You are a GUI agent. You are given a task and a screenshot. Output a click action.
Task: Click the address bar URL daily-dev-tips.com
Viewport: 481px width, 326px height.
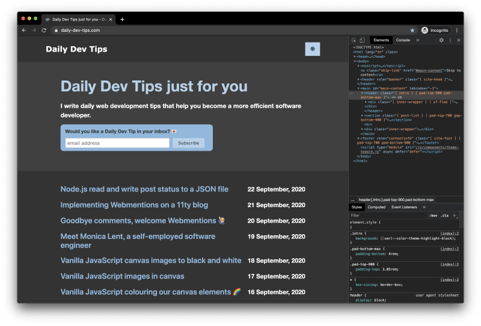[x=81, y=31]
